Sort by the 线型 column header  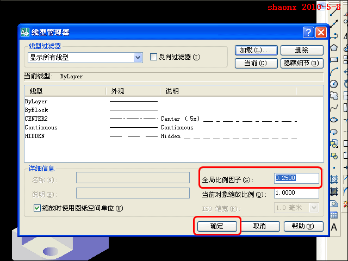65,91
